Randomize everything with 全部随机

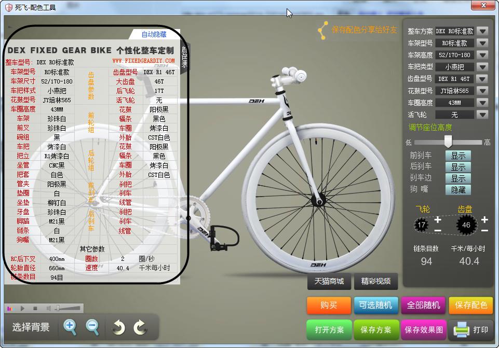click(423, 305)
